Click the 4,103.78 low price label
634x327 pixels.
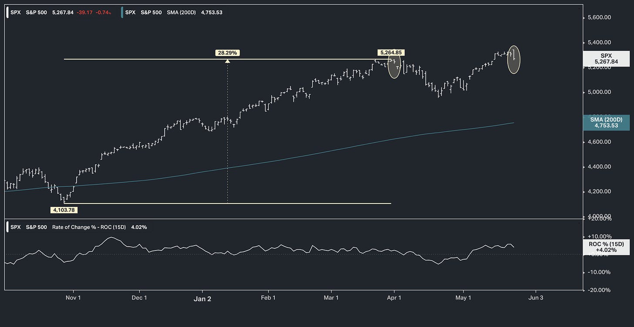pyautogui.click(x=65, y=210)
